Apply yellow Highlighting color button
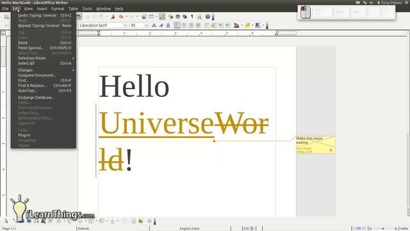The width and height of the screenshot is (410, 231). (247, 26)
